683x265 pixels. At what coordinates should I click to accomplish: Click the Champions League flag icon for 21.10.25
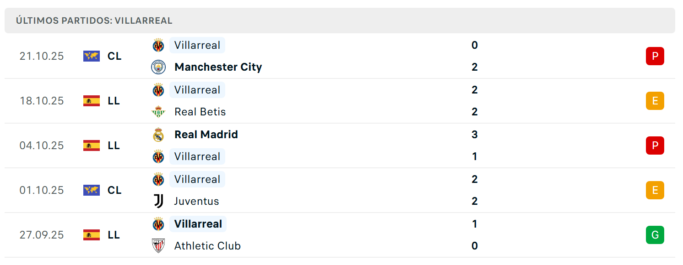pos(92,56)
